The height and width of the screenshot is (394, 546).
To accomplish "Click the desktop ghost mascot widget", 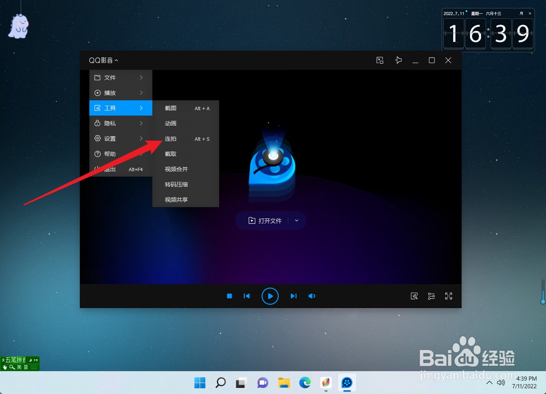I will pos(18,26).
